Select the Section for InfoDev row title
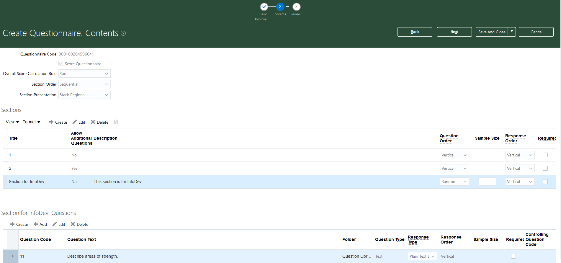This screenshot has width=561, height=263. 27,182
